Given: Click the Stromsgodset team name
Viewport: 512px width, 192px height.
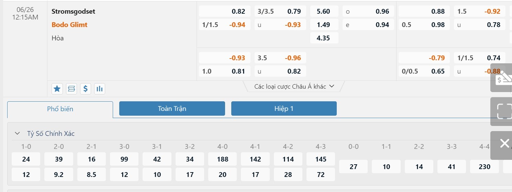Looking at the screenshot, I should (73, 11).
